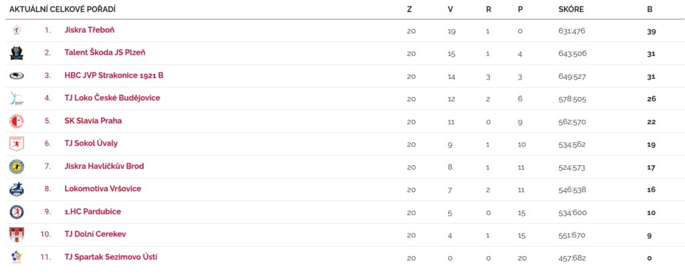Click the Aktuální celkové pořadí heading
The width and height of the screenshot is (685, 274).
pos(62,9)
